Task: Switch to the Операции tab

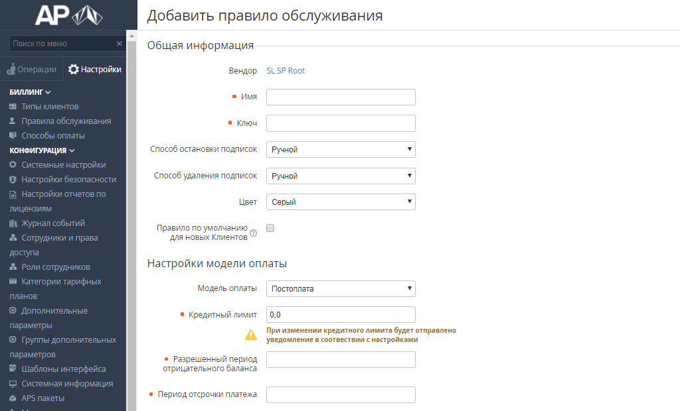Action: pos(32,70)
